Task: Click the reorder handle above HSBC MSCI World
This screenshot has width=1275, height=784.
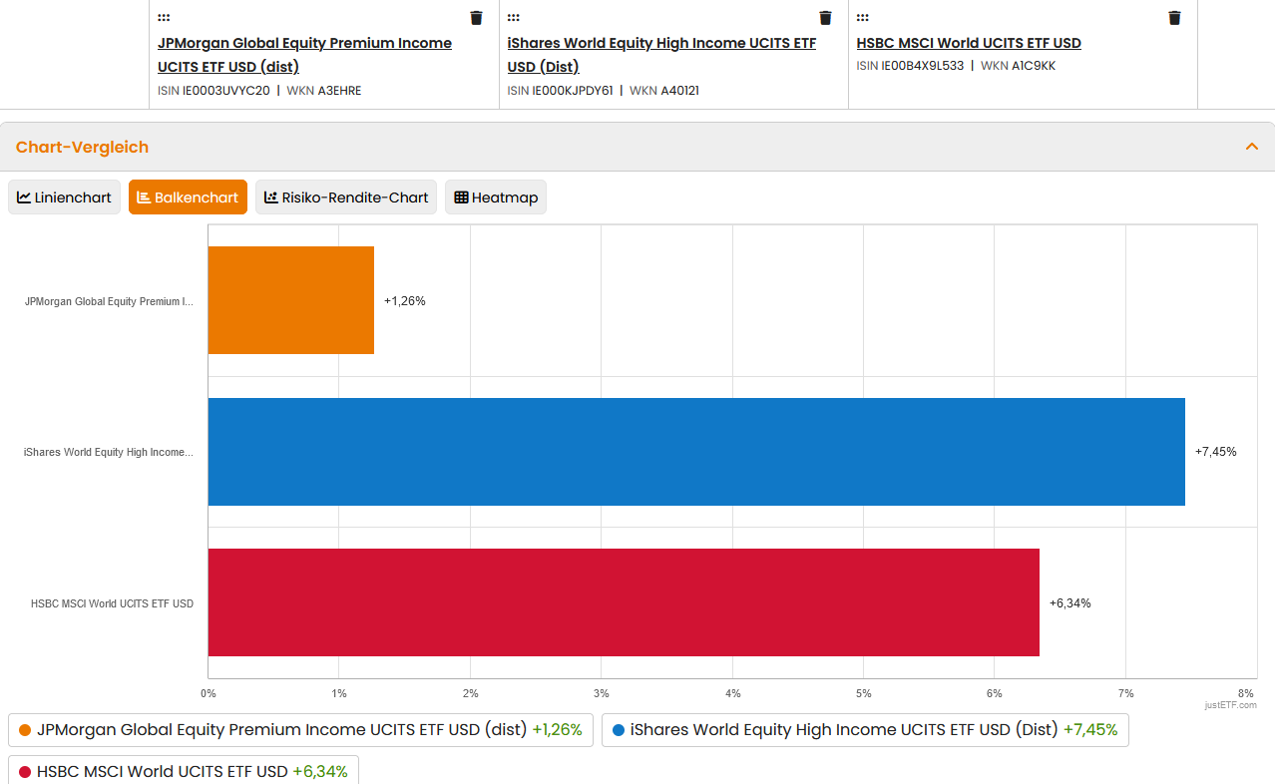Action: pyautogui.click(x=862, y=18)
